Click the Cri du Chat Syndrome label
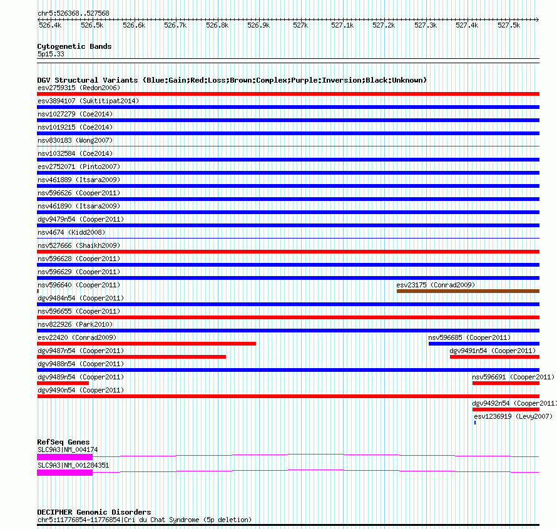The width and height of the screenshot is (557, 529). click(145, 520)
